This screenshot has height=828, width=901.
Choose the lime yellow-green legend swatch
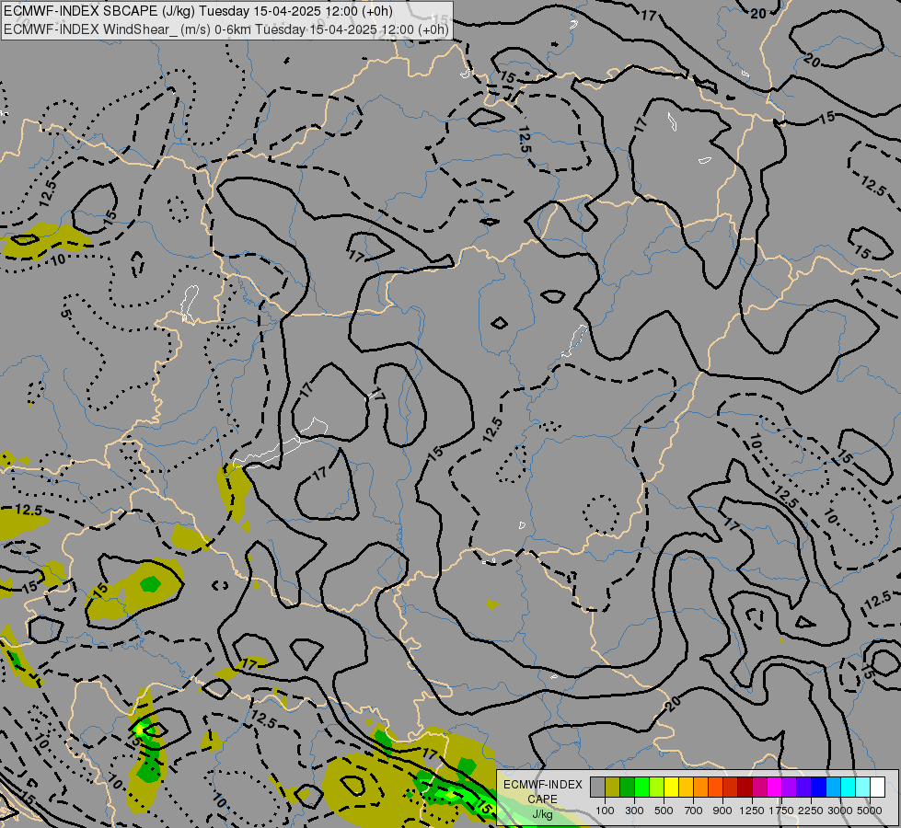pyautogui.click(x=657, y=787)
